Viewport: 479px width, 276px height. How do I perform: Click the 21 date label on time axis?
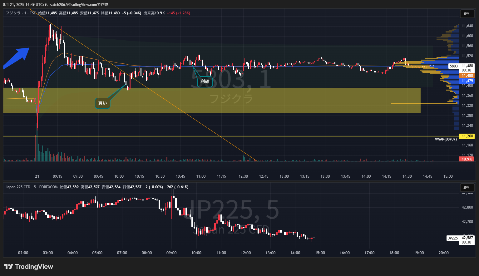37,176
